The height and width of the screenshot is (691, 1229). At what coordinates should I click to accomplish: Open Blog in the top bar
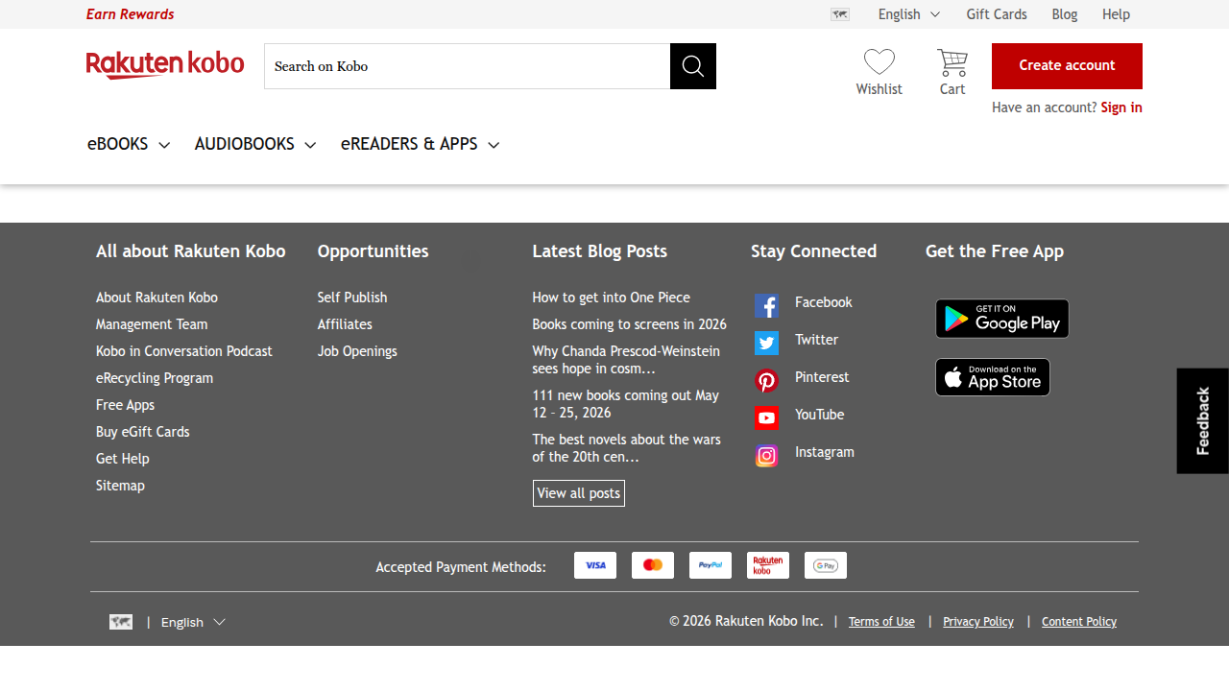click(1065, 14)
